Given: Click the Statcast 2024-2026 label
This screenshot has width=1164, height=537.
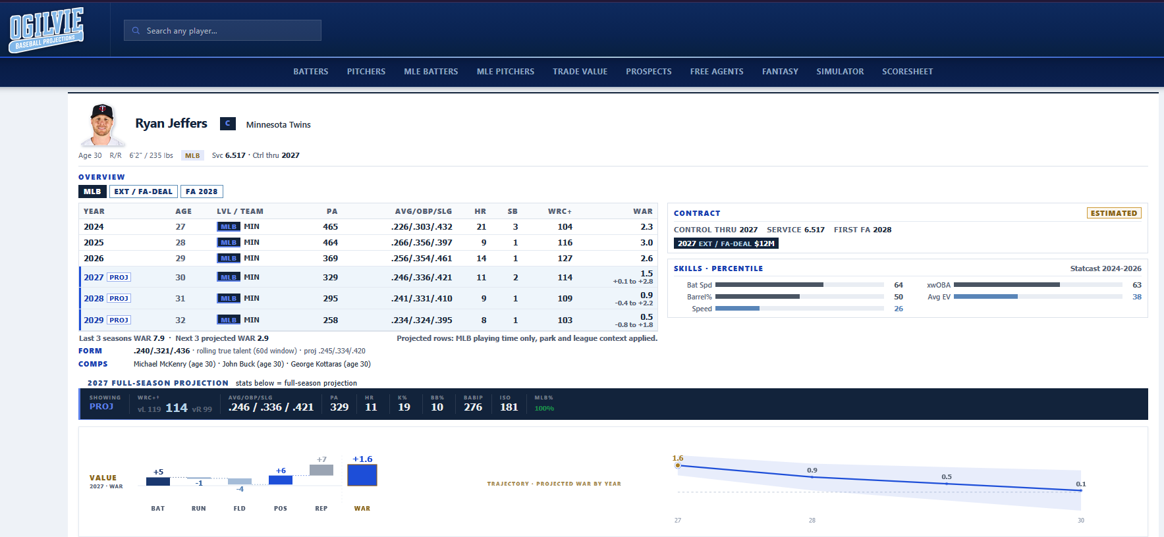Looking at the screenshot, I should pos(1106,268).
